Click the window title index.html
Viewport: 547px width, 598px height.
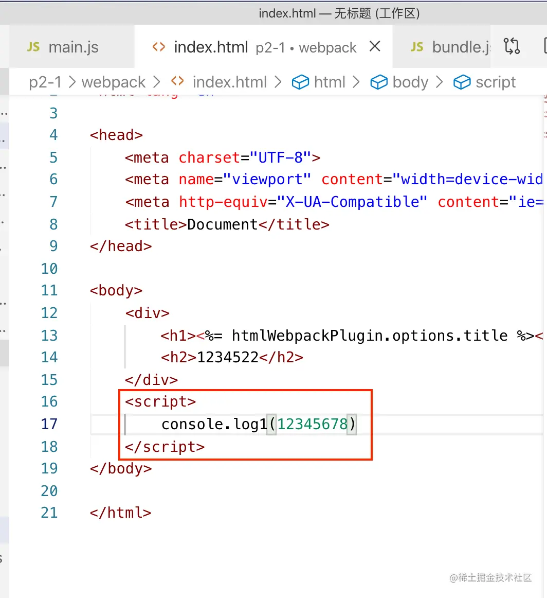tap(287, 13)
